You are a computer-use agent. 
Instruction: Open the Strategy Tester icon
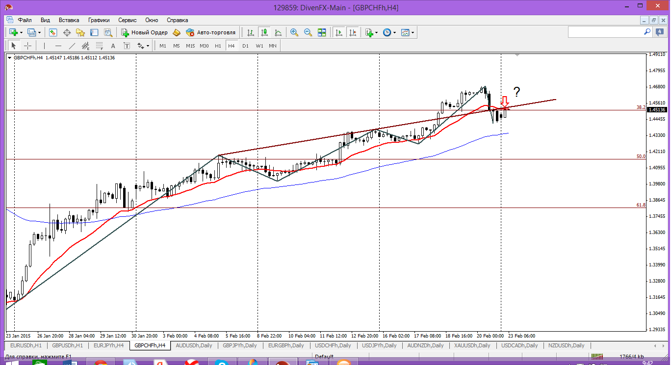click(108, 32)
